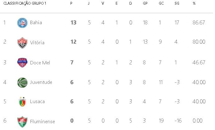Image resolution: width=215 pixels, height=130 pixels.
Task: Open the Fluminense club crest
Action: pos(22,122)
